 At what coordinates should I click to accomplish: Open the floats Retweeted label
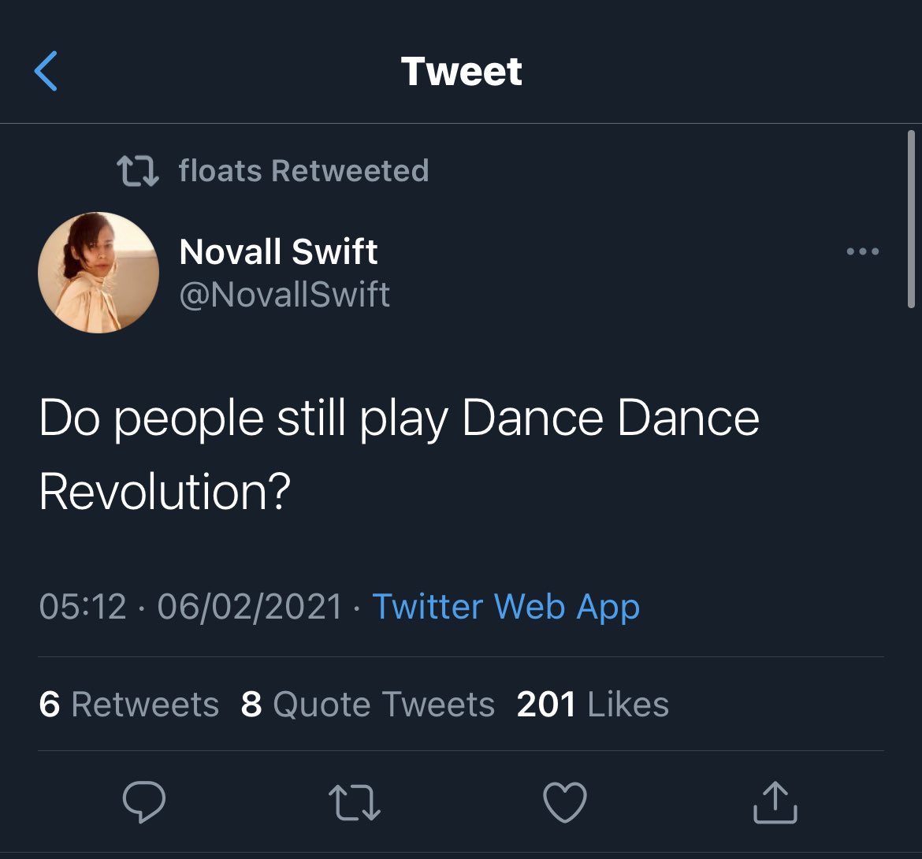point(303,170)
